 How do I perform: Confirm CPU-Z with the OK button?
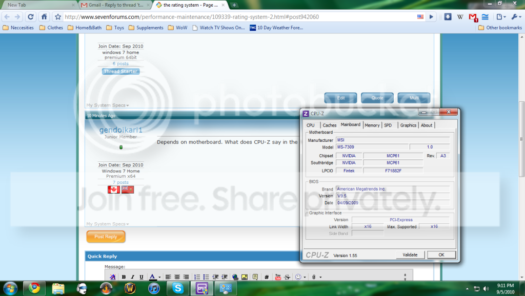pos(441,255)
